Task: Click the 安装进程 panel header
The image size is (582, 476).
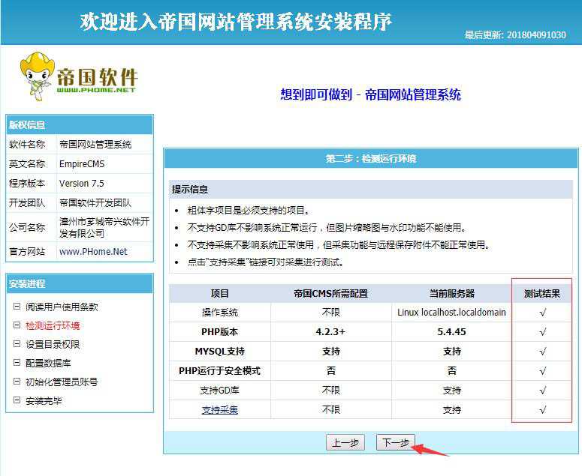Action: tap(80, 284)
